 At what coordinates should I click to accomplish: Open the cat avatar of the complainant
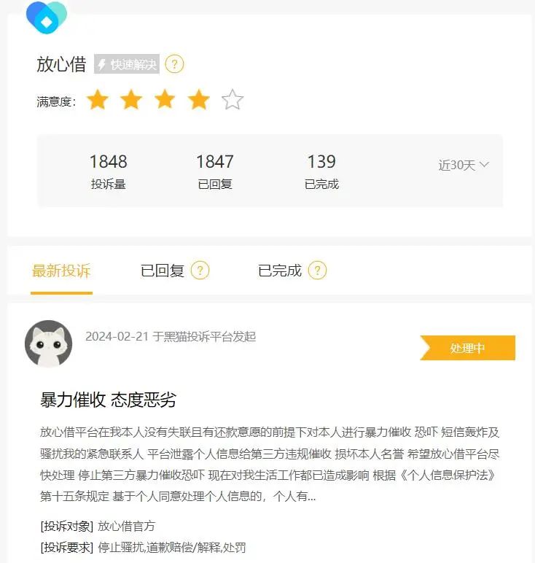coord(48,343)
